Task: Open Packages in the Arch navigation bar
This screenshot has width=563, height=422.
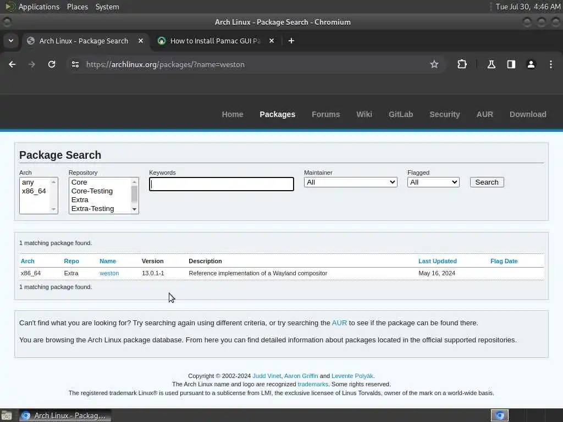Action: click(277, 114)
